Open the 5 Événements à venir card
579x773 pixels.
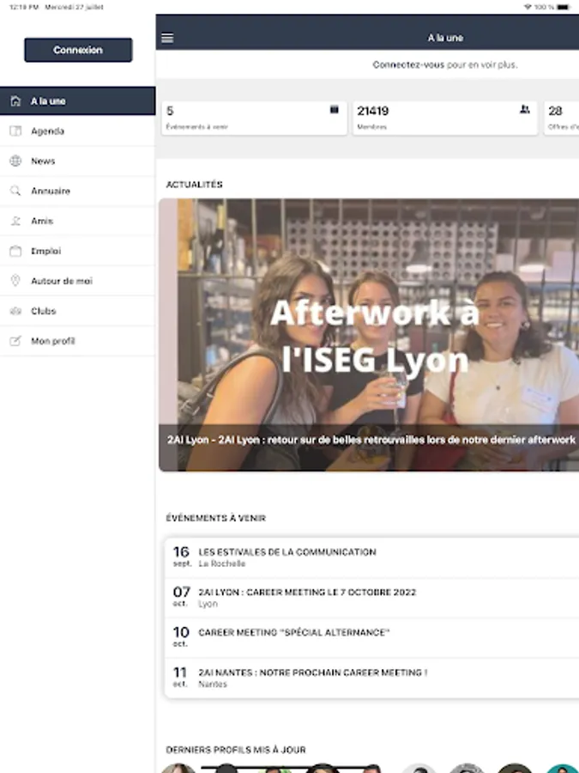click(254, 118)
